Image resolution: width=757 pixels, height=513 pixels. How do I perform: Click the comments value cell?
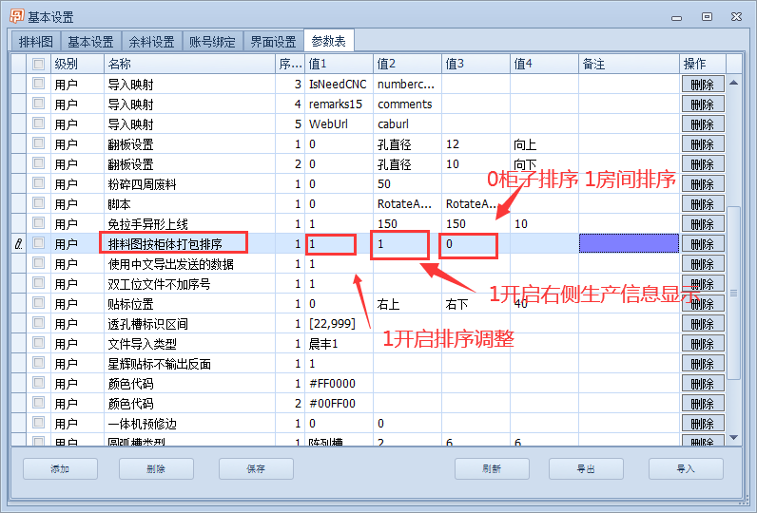click(407, 104)
